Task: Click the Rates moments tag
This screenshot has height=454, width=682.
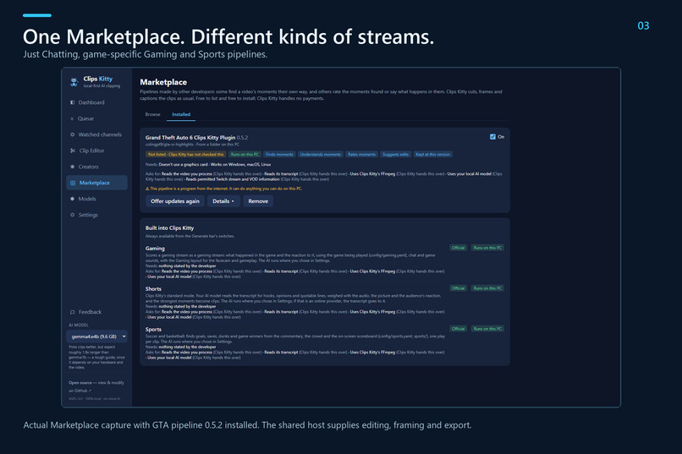Action: [x=361, y=155]
